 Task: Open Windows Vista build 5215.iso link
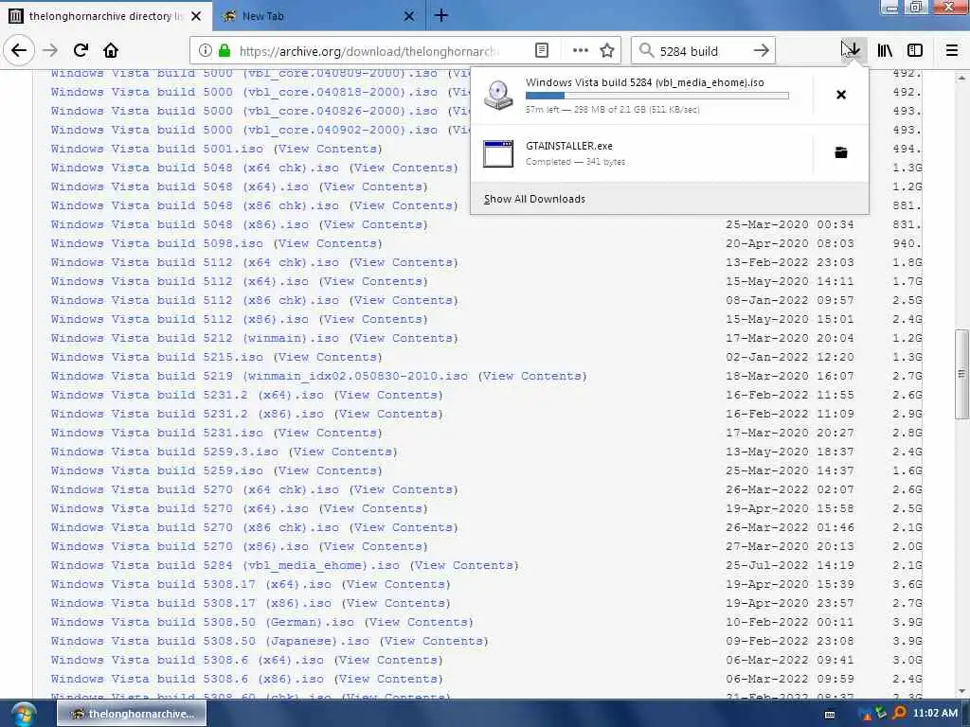157,357
